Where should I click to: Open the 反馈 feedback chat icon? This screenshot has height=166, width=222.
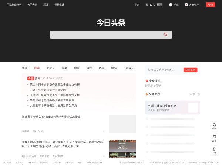(x=214, y=137)
